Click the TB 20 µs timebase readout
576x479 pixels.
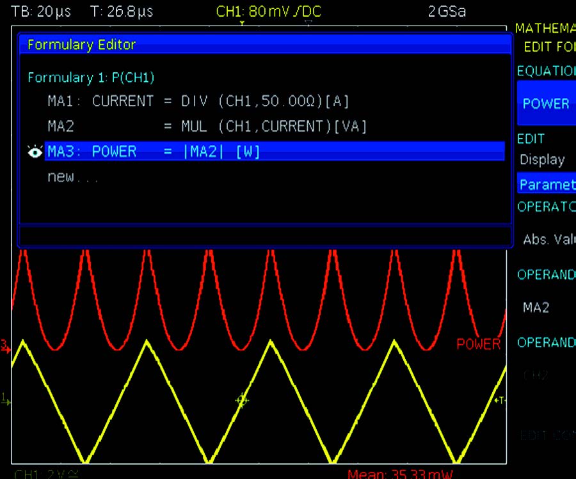pyautogui.click(x=41, y=12)
